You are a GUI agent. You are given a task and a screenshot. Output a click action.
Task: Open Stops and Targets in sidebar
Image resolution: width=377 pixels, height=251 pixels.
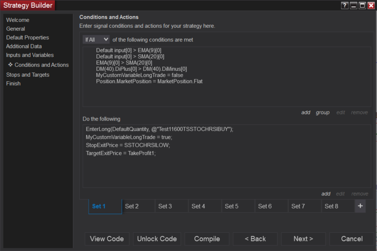27,75
